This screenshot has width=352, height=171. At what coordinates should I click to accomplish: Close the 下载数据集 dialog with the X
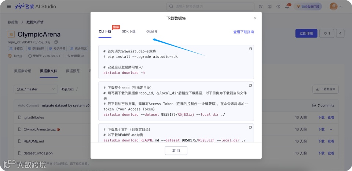(x=255, y=18)
